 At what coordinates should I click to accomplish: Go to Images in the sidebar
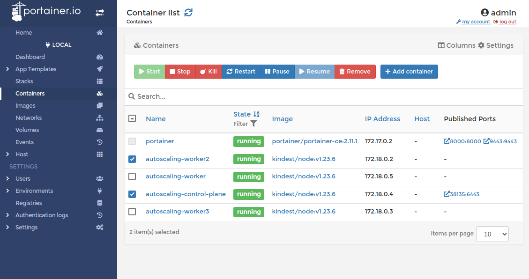(x=25, y=106)
